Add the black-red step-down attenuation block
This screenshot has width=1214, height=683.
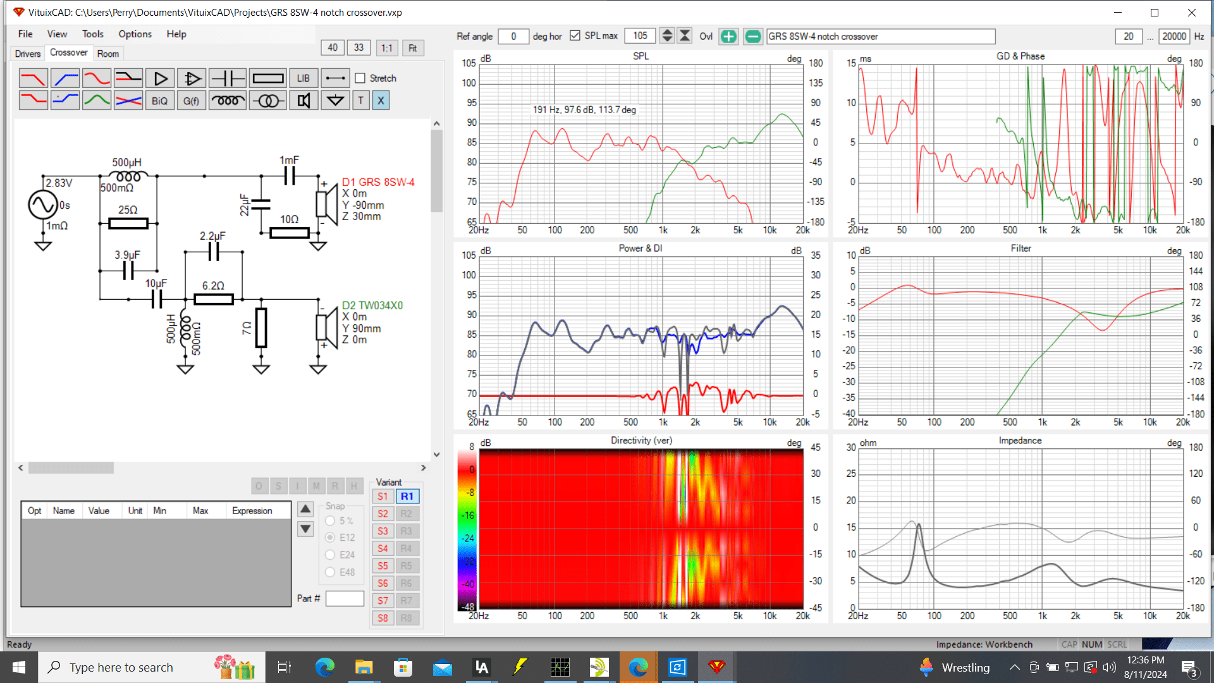[128, 78]
